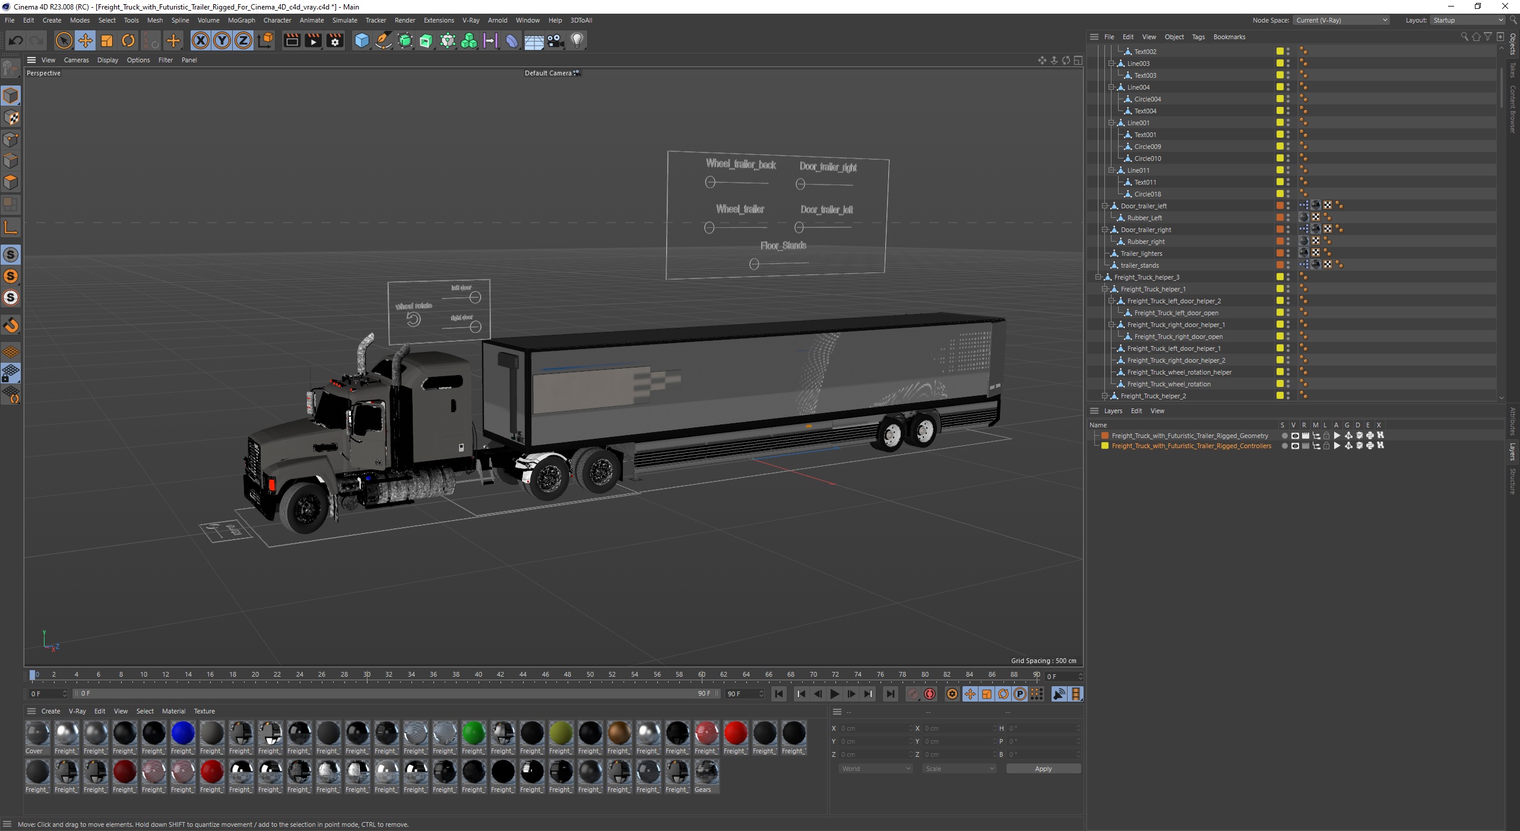Click the Play Forward button on timeline
1520x831 pixels.
[835, 694]
